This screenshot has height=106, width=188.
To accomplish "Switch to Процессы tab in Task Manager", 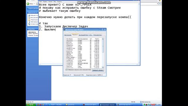I will (75, 35).
